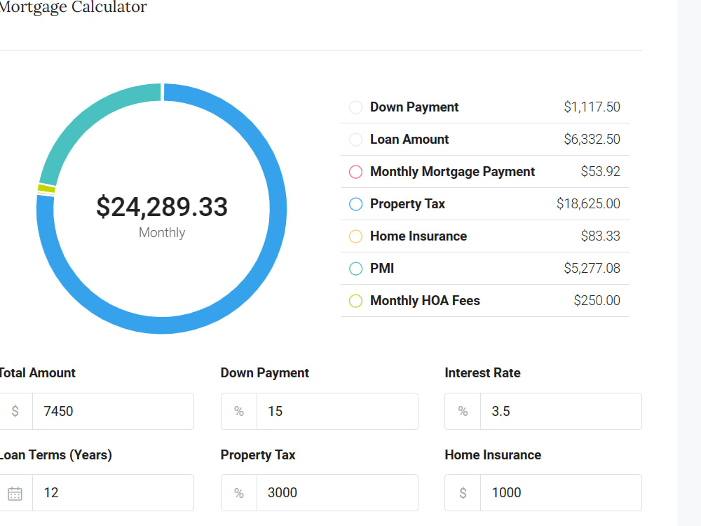
Task: Click the Mortgage Calculator heading
Action: click(73, 7)
